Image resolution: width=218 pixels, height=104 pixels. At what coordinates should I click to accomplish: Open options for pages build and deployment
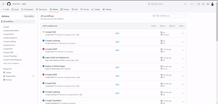[x=183, y=59]
